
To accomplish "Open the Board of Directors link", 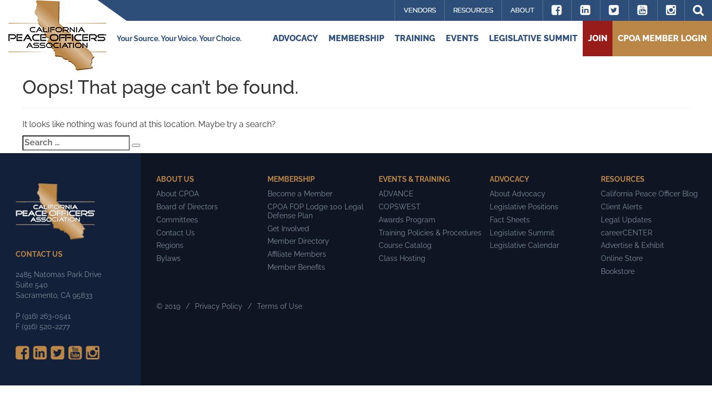I will point(187,207).
